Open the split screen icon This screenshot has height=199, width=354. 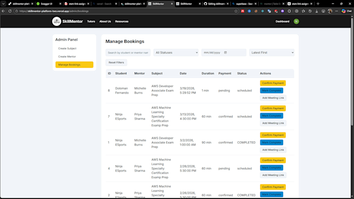296,11
